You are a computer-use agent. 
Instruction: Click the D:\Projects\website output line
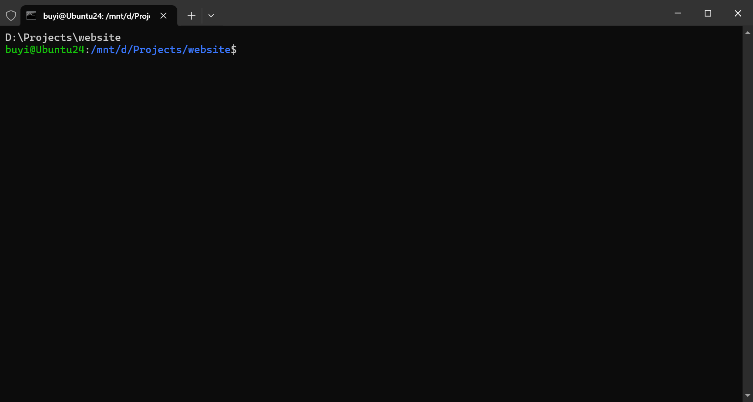pos(63,37)
